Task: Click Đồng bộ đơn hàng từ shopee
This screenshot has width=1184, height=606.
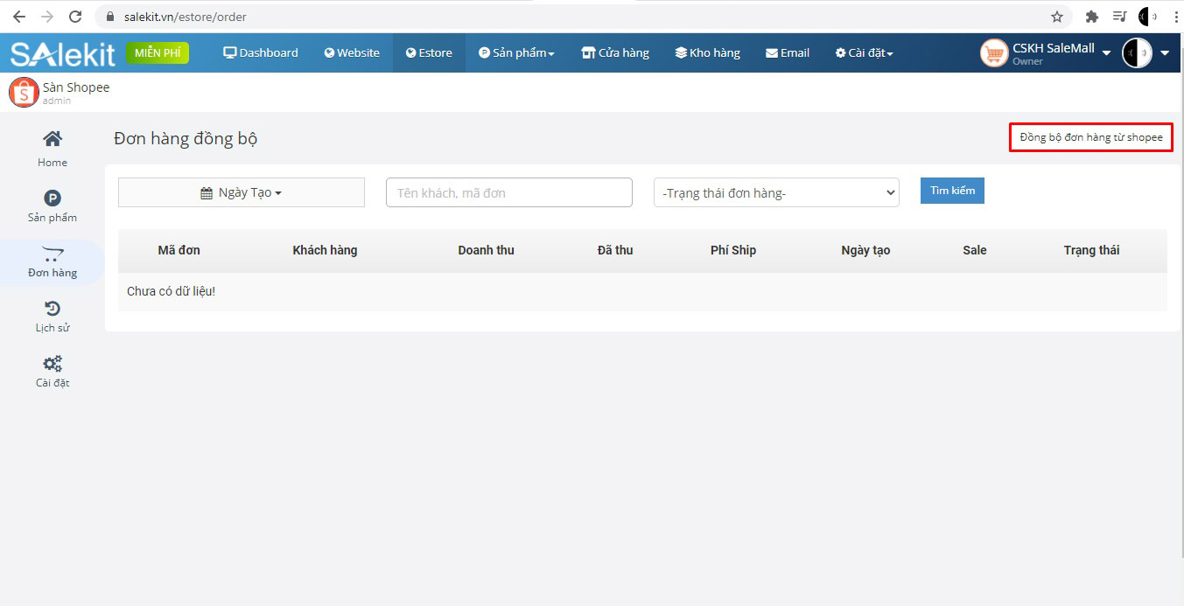Action: [1090, 137]
